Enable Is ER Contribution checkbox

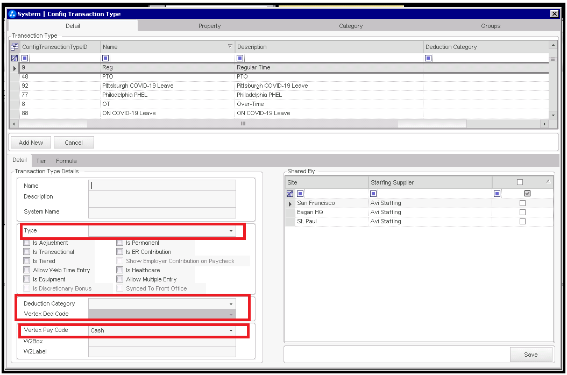point(119,252)
